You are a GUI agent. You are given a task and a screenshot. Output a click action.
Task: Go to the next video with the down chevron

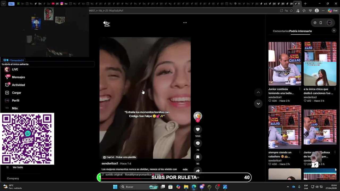(258, 104)
